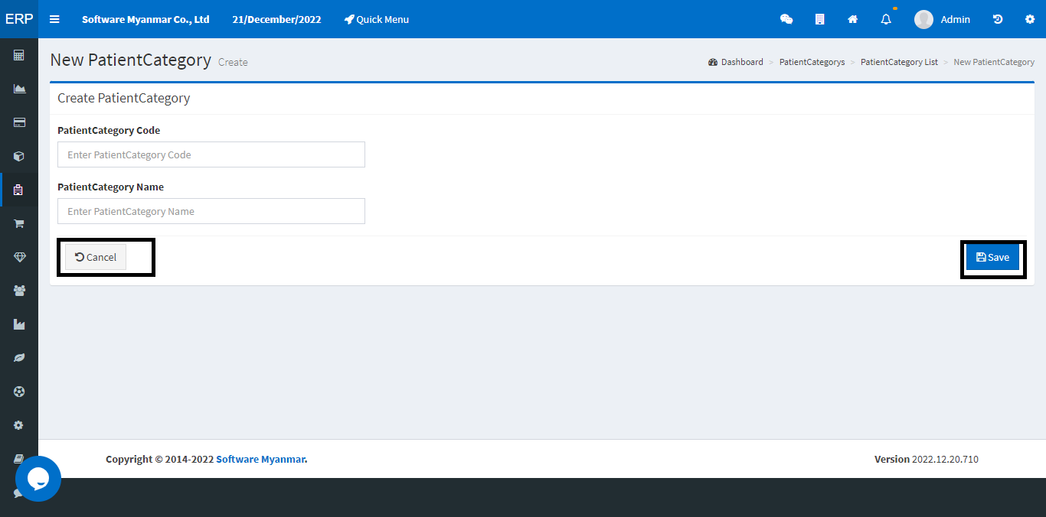Open PatientCategory List breadcrumb link
This screenshot has width=1046, height=517.
tap(899, 62)
